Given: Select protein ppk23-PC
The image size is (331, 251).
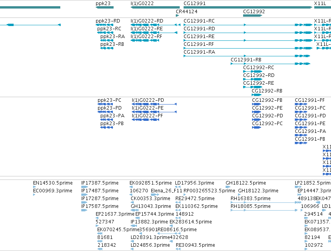Looking at the screenshot, I should click(105, 104).
